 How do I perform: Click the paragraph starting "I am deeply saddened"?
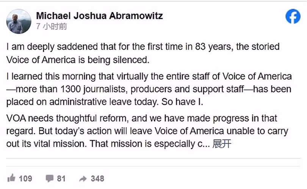point(143,53)
